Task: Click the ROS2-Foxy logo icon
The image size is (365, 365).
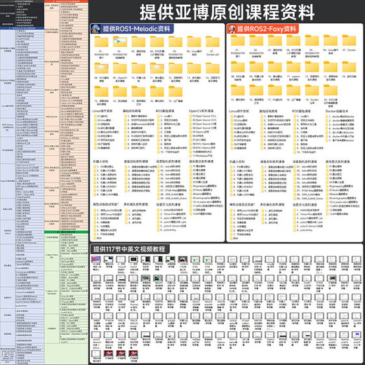Action: click(x=232, y=29)
